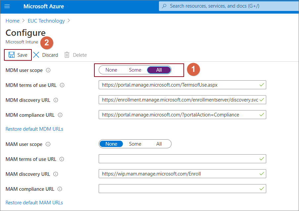Screen dimensions: 299x211
Task: Click checkmark in MAM compliance URL field
Action: 262,188
